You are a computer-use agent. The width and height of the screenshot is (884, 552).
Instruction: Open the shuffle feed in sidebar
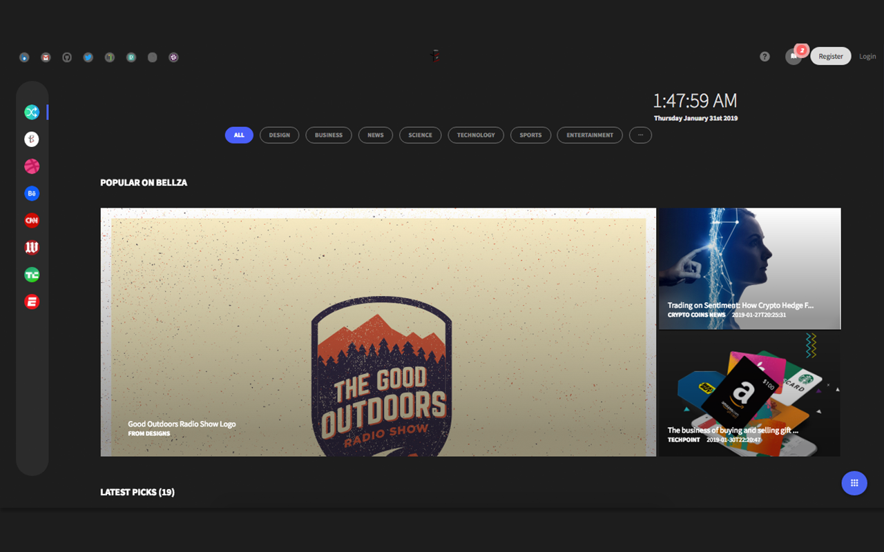[32, 112]
